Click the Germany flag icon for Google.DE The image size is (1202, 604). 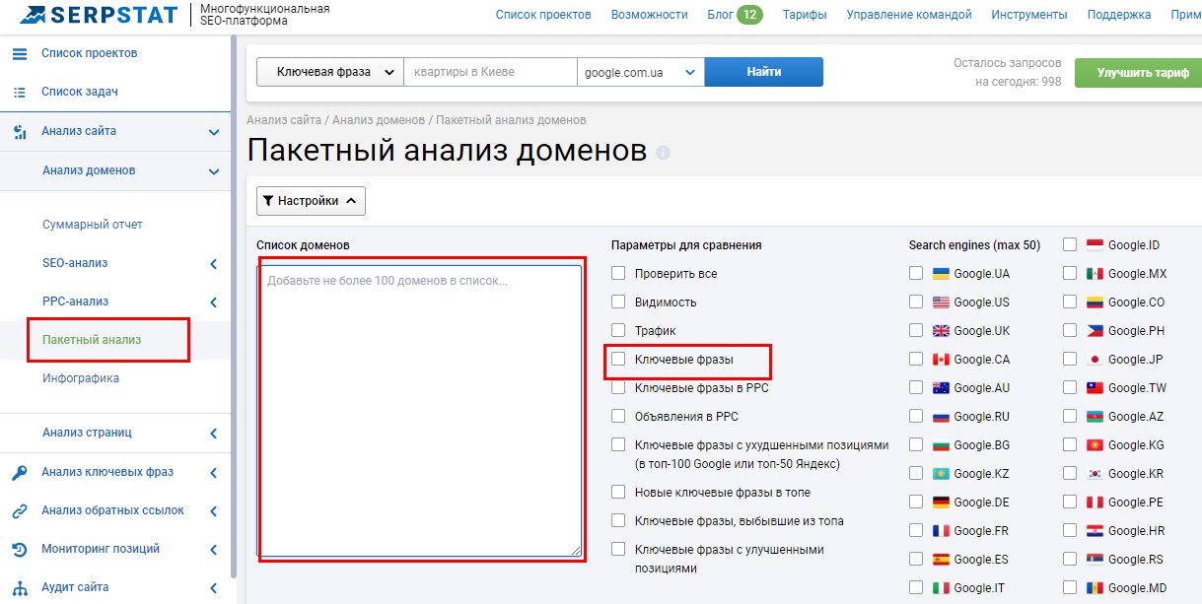[x=941, y=503]
